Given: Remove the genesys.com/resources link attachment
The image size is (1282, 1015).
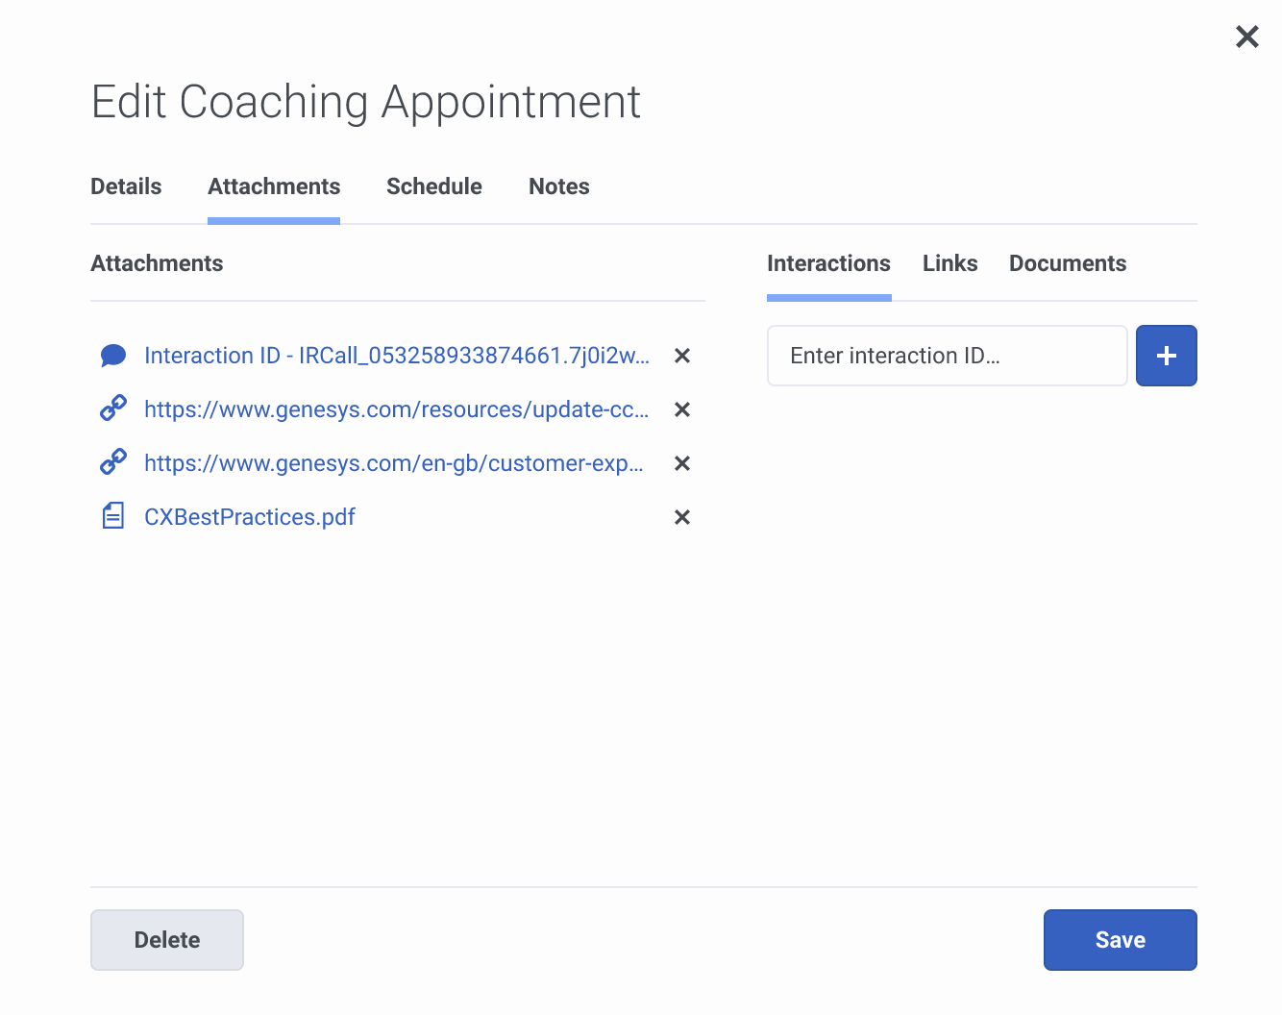Looking at the screenshot, I should (682, 409).
